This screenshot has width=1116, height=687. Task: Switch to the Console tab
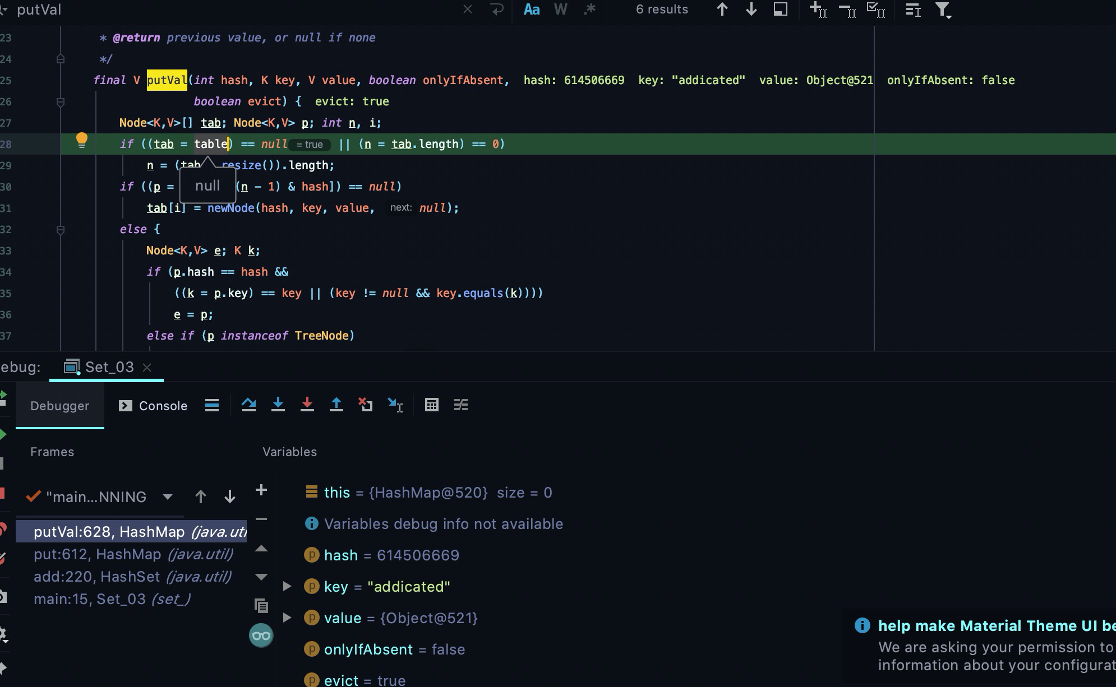pyautogui.click(x=153, y=406)
